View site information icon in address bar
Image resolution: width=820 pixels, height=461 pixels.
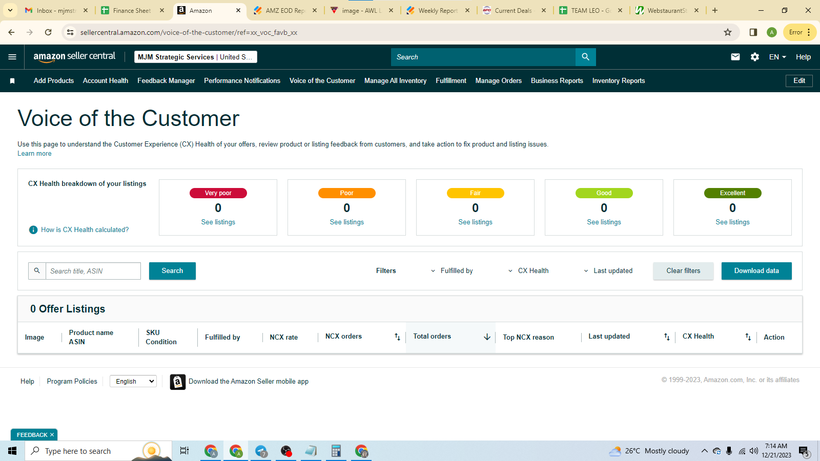71,32
